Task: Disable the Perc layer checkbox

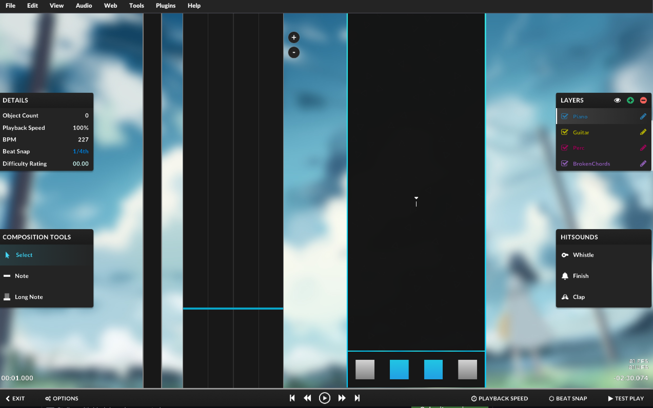Action: (565, 148)
